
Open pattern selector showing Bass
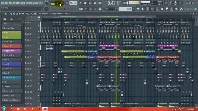pyautogui.click(x=125, y=9)
